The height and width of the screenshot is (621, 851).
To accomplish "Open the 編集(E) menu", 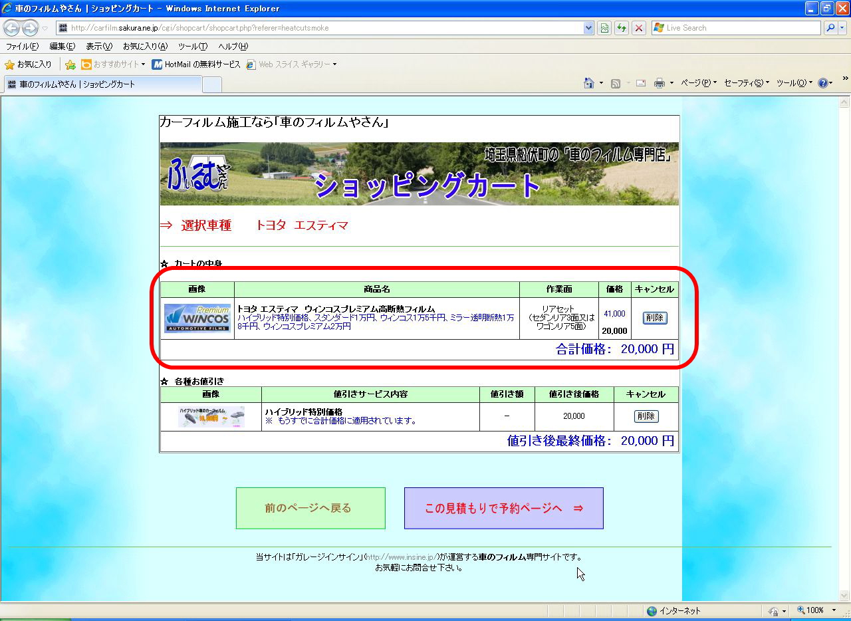I will (x=62, y=47).
